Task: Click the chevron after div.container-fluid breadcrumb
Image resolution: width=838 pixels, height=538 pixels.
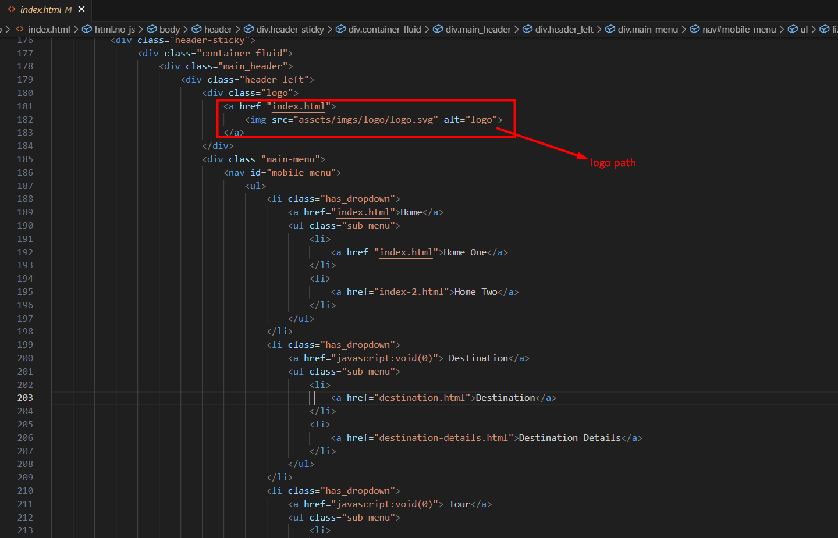Action: (x=427, y=29)
